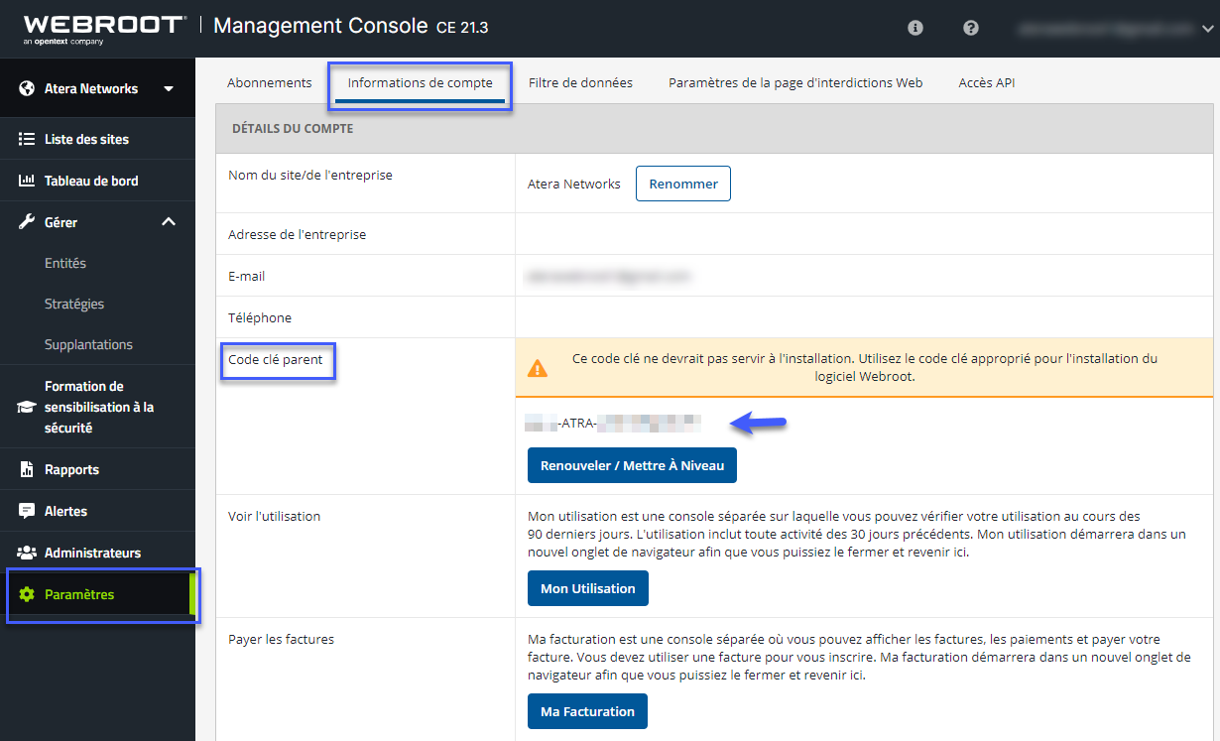Switch to Filtre de données tab
This screenshot has height=741, width=1220.
click(580, 82)
